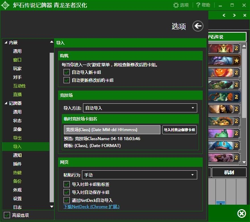The width and height of the screenshot is (250, 222).
Task: Click the 机制 button in deck panel
Action: (229, 172)
